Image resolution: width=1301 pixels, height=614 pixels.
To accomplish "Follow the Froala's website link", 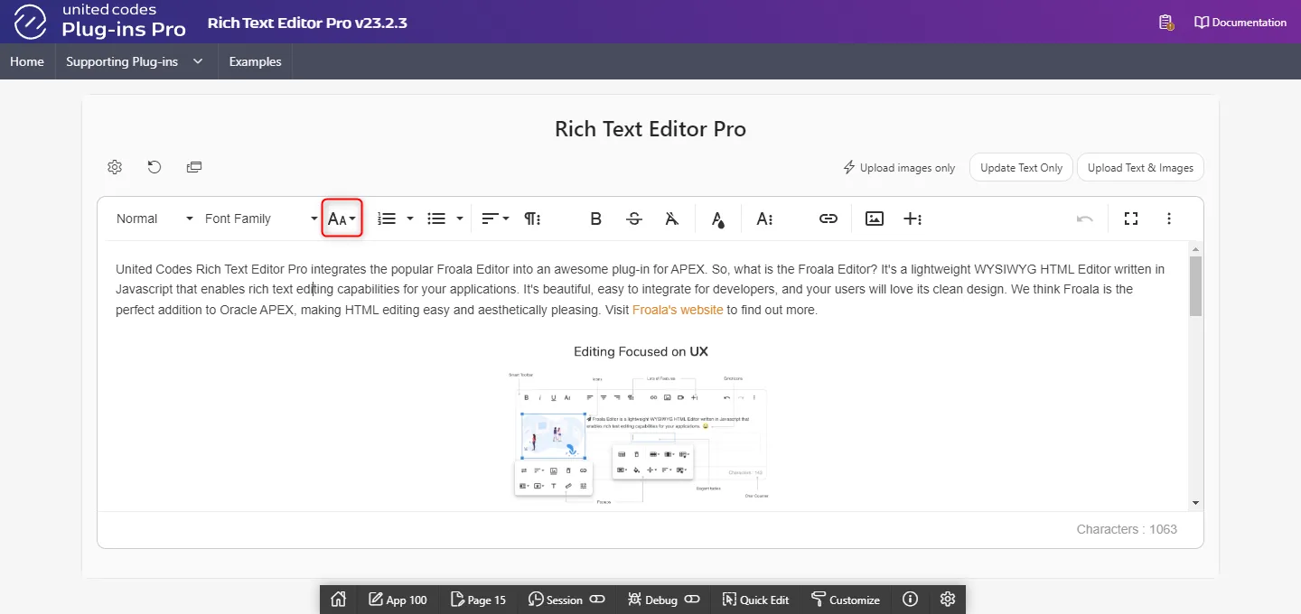I will click(x=678, y=310).
